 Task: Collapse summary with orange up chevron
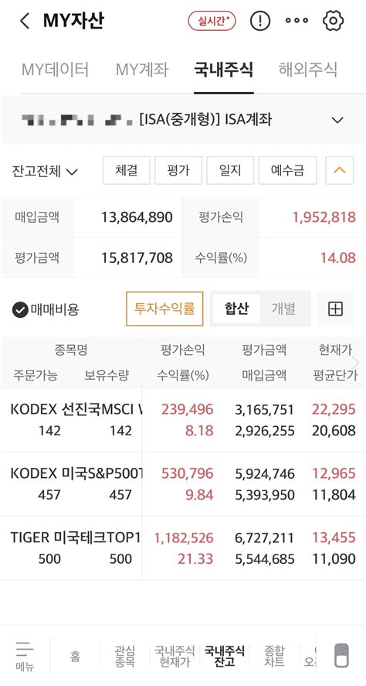pyautogui.click(x=339, y=170)
